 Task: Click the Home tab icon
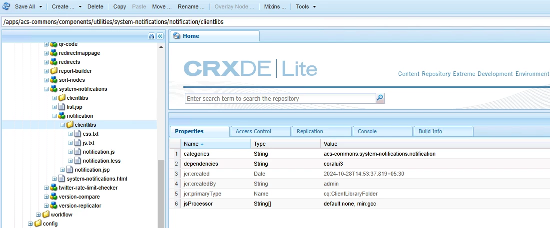(177, 36)
